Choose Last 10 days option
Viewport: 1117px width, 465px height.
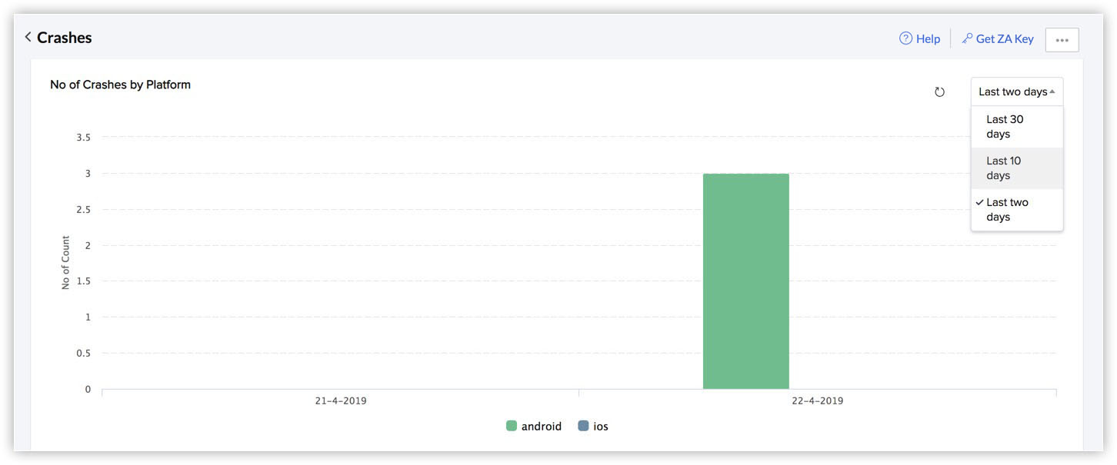(1017, 168)
